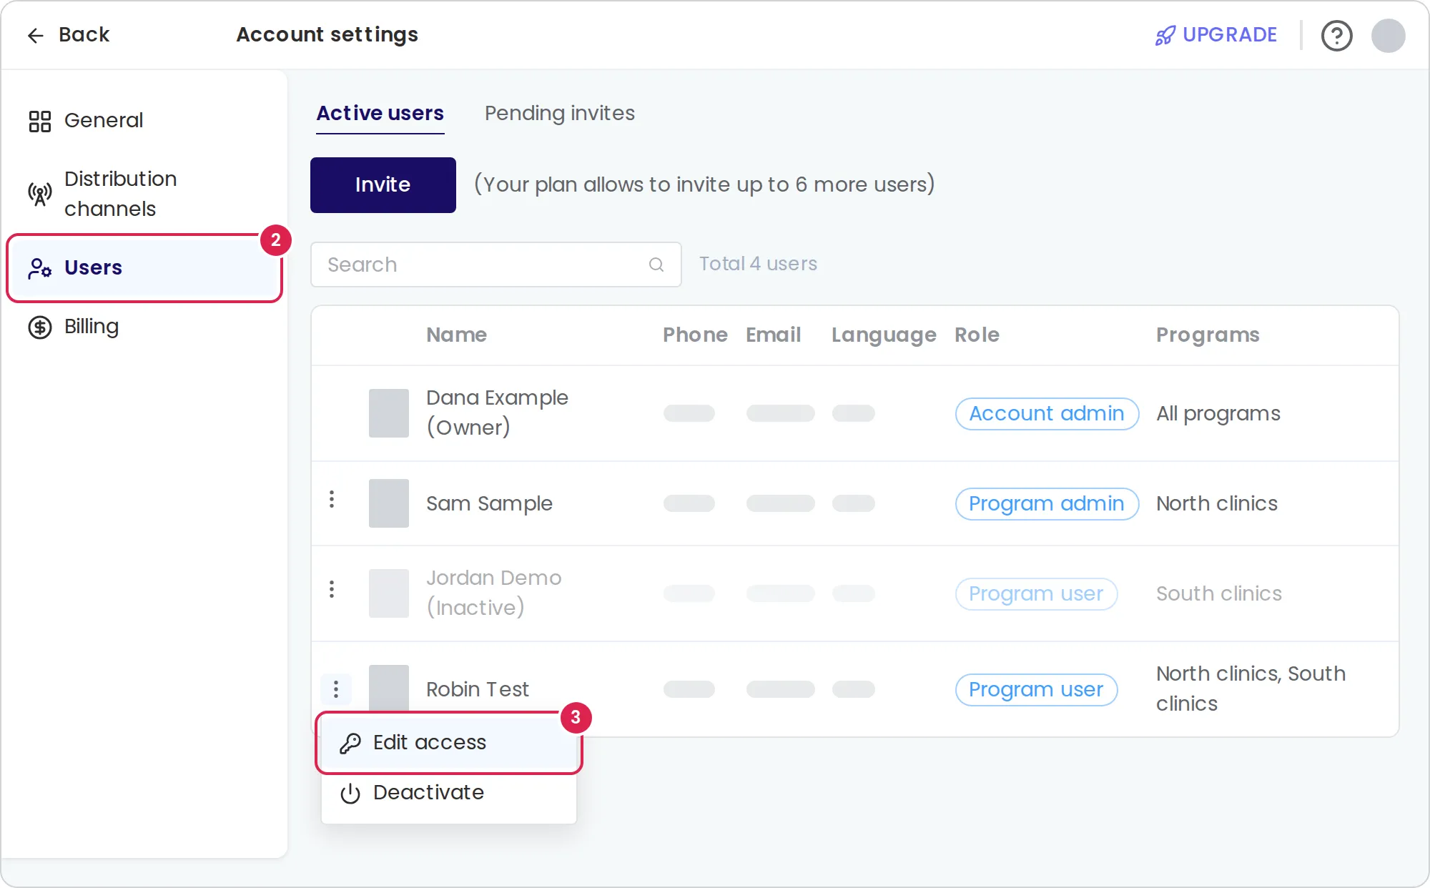1430x888 pixels.
Task: Open the help question mark icon
Action: 1336,35
